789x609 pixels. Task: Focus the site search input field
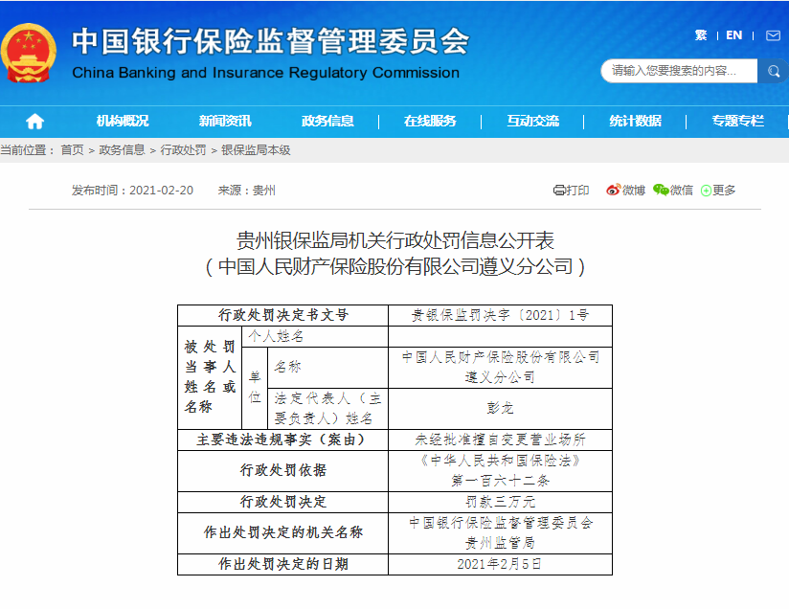679,71
